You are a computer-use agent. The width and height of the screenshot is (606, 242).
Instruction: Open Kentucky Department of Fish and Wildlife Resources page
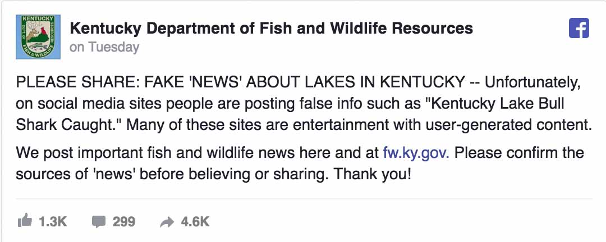click(272, 28)
